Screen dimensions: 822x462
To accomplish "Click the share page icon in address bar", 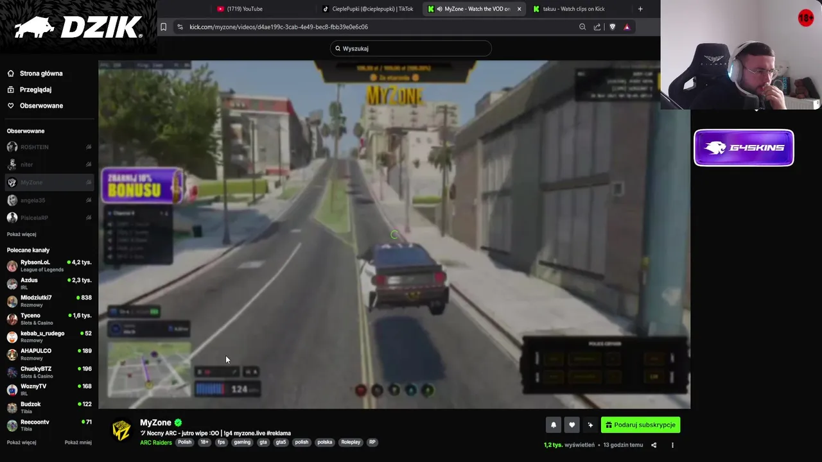I will pos(597,27).
